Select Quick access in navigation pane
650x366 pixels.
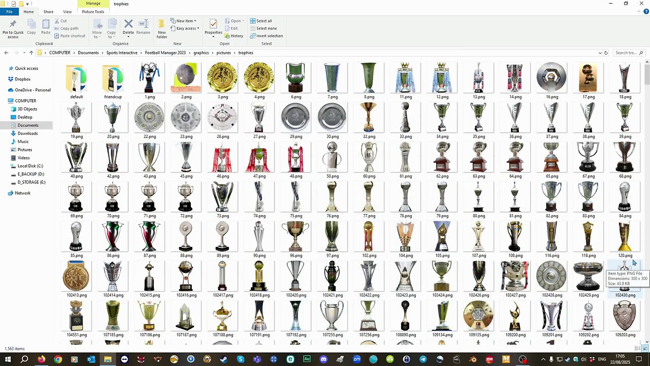(26, 68)
